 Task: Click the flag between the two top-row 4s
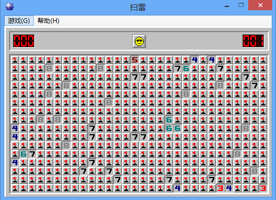(203, 60)
